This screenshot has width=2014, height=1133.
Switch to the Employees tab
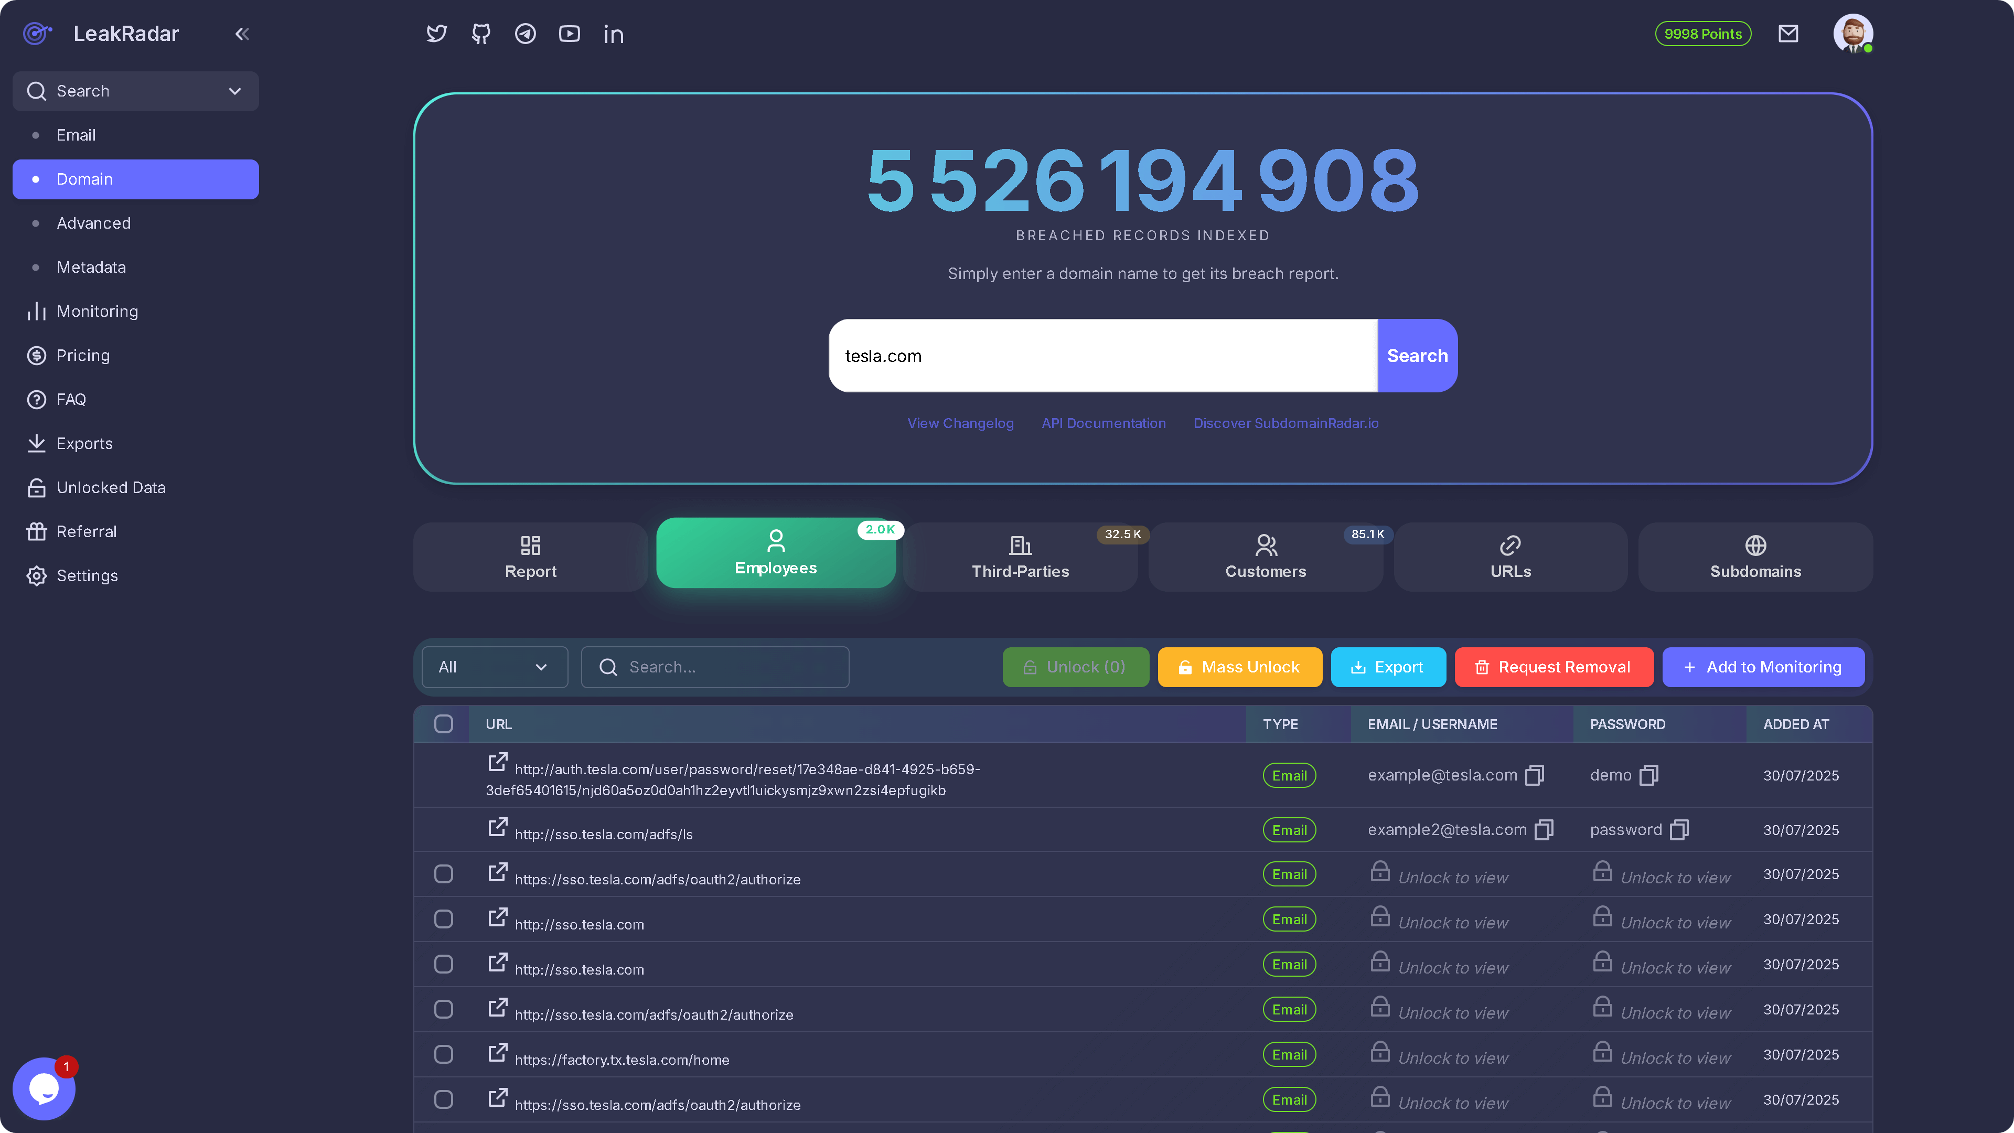coord(776,553)
